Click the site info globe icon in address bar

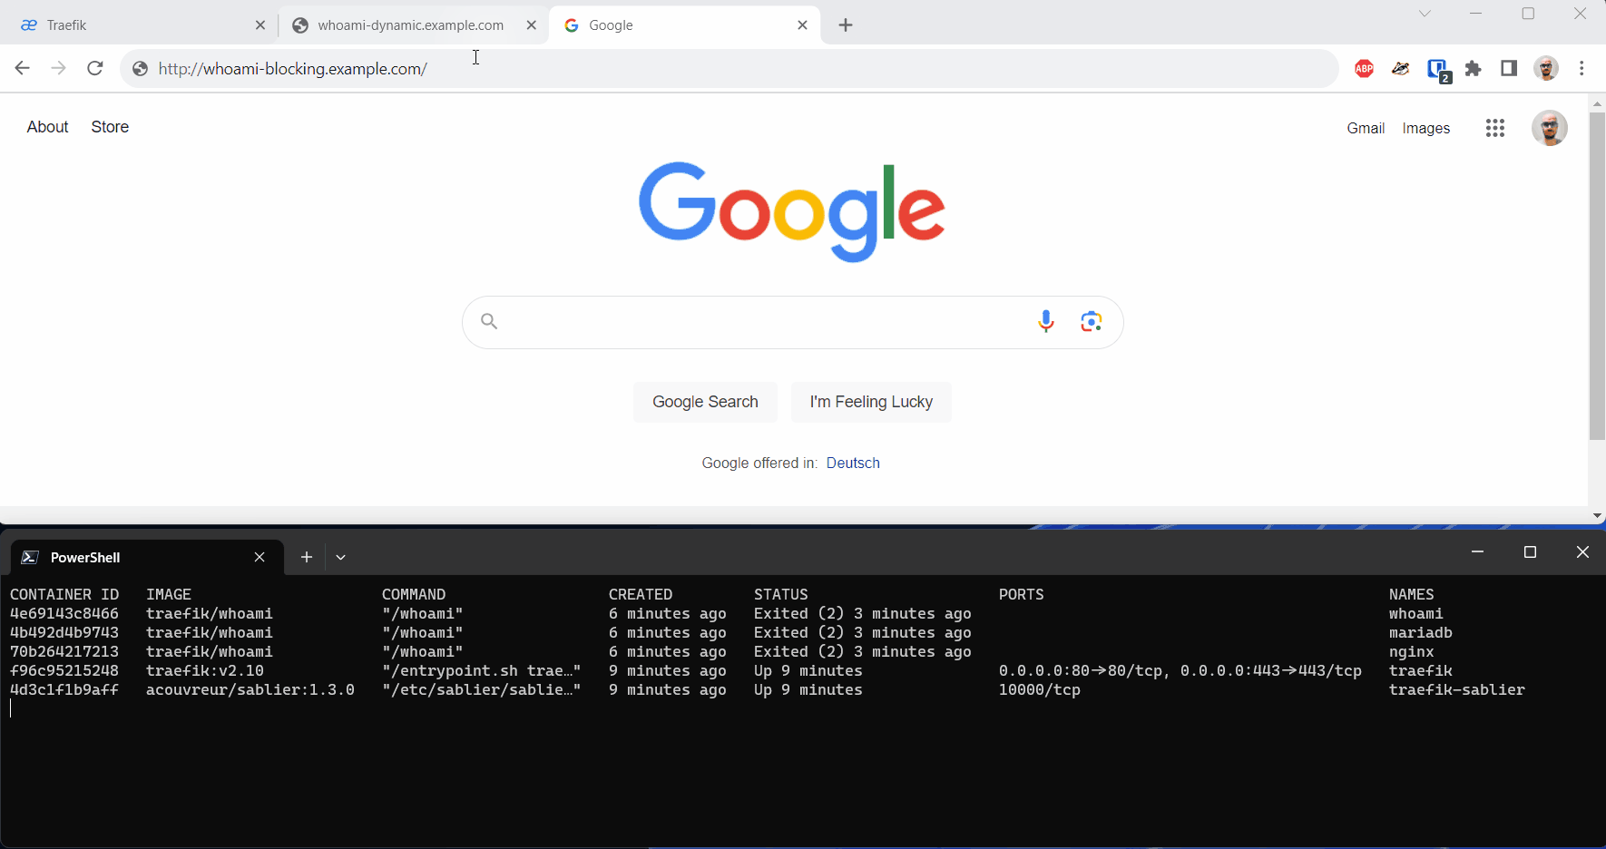coord(140,69)
